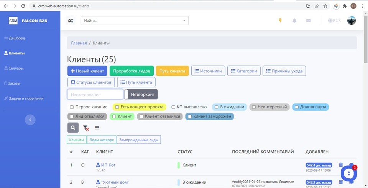The image size is (368, 188).
Task: Open the chat widget bubble
Action: click(348, 173)
